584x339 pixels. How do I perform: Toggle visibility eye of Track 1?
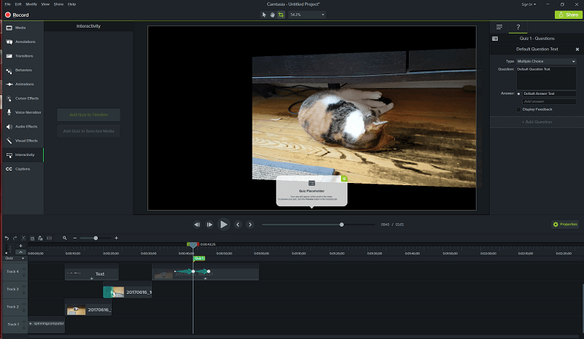pyautogui.click(x=24, y=322)
